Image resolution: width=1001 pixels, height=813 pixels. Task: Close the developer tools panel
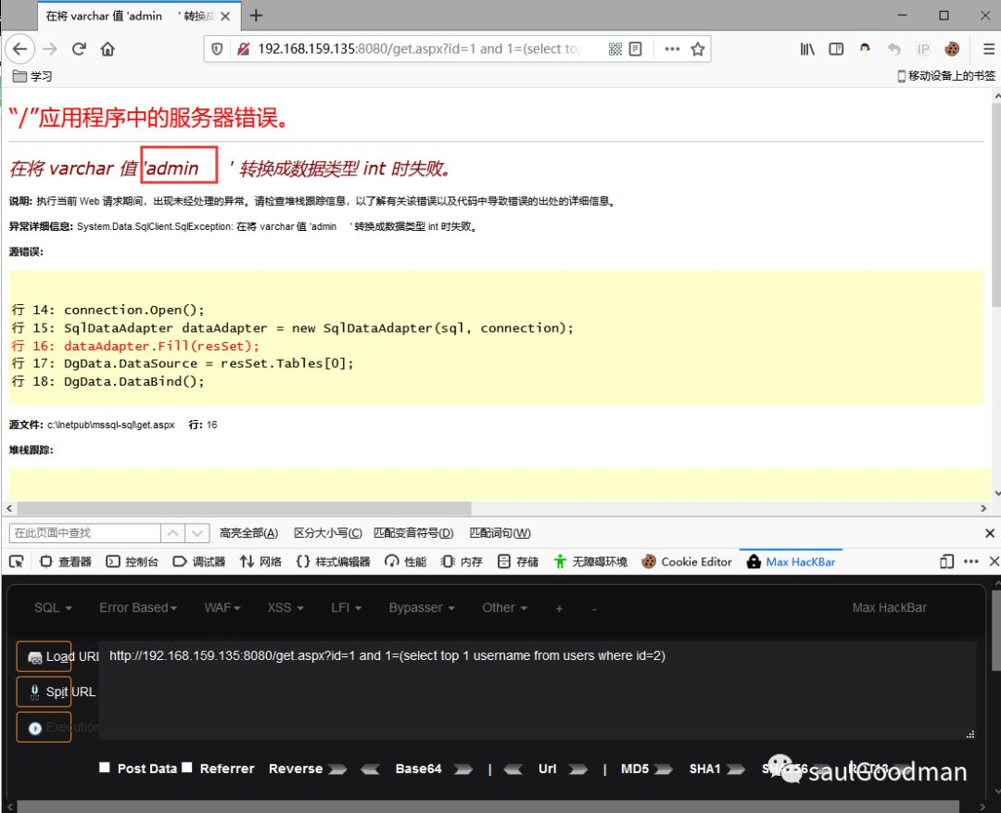coord(994,562)
